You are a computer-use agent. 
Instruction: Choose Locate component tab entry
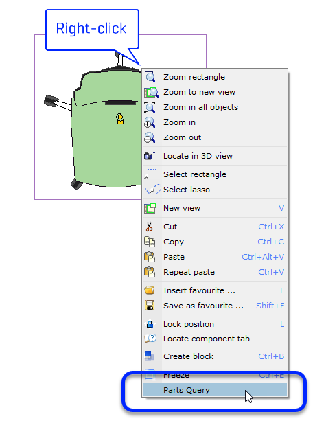pos(215,339)
